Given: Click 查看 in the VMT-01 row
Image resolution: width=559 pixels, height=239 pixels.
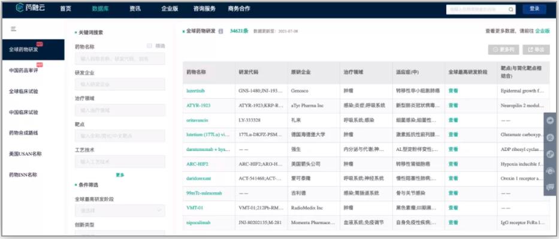Looking at the screenshot, I should (453, 208).
